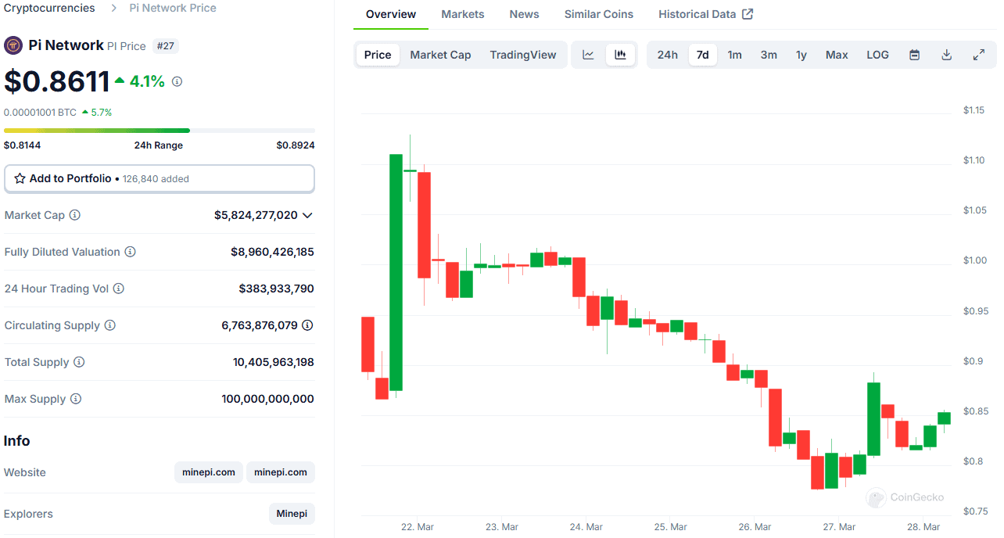1004x538 pixels.
Task: Click the #27 rank badge
Action: 166,46
